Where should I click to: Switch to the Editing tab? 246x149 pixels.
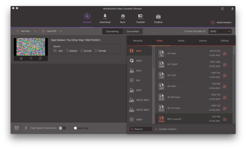(x=224, y=41)
